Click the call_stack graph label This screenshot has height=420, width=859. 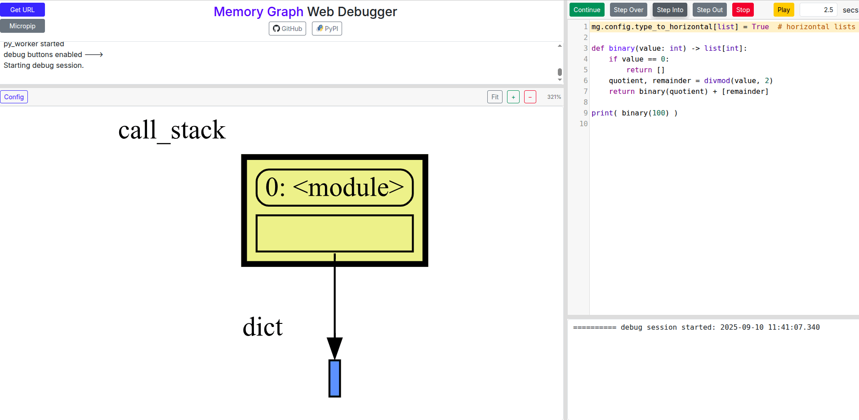(x=172, y=130)
